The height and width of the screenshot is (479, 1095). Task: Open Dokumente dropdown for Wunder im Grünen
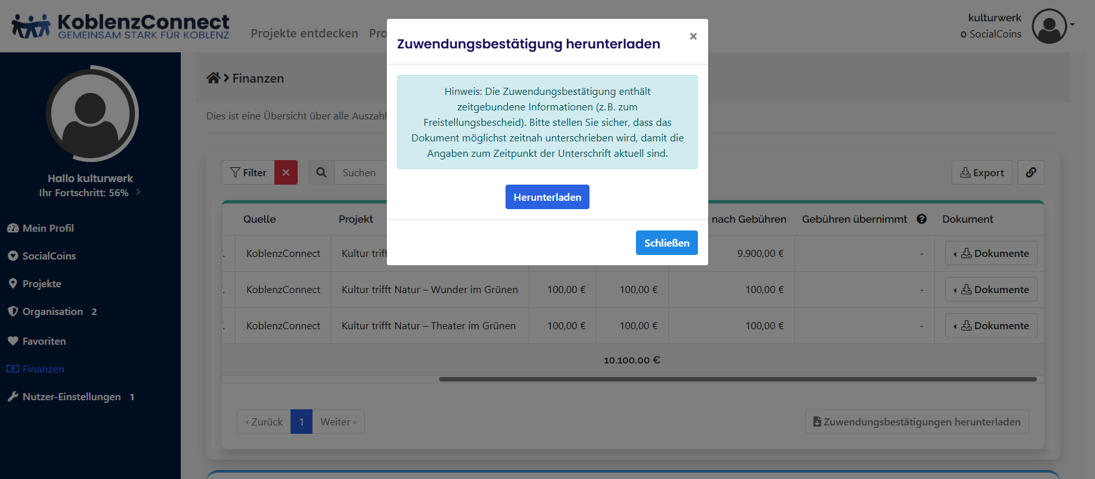(991, 289)
